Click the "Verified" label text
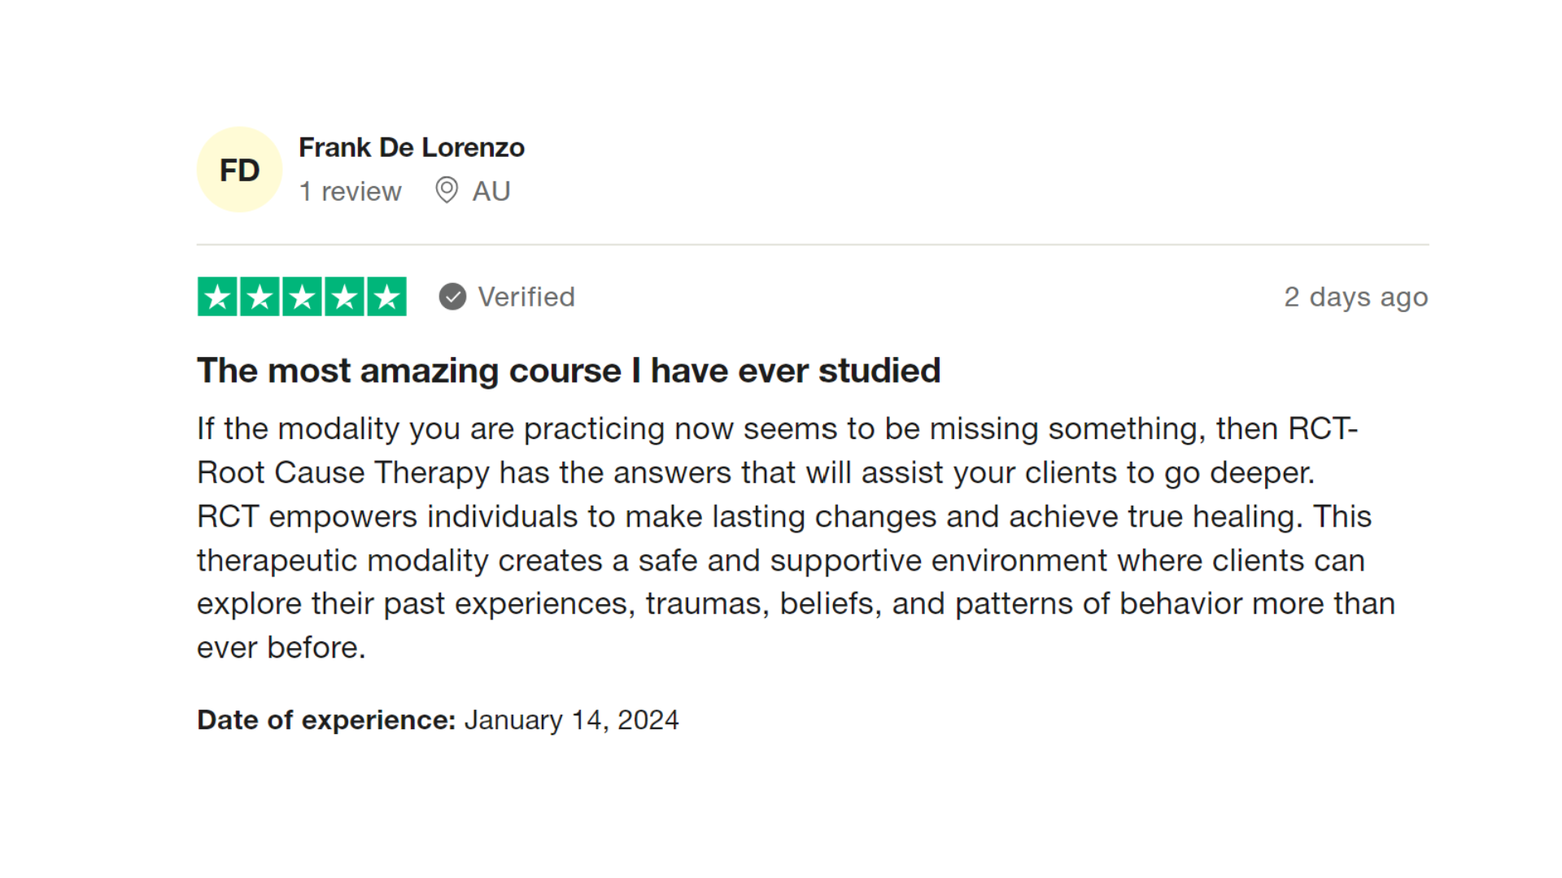The height and width of the screenshot is (878, 1562). tap(526, 298)
